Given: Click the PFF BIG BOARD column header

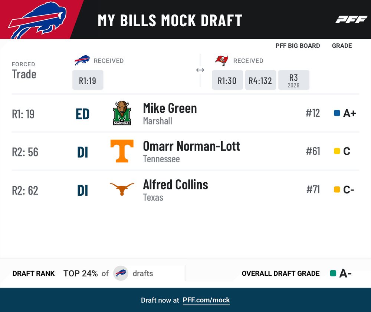Looking at the screenshot, I should coord(298,46).
